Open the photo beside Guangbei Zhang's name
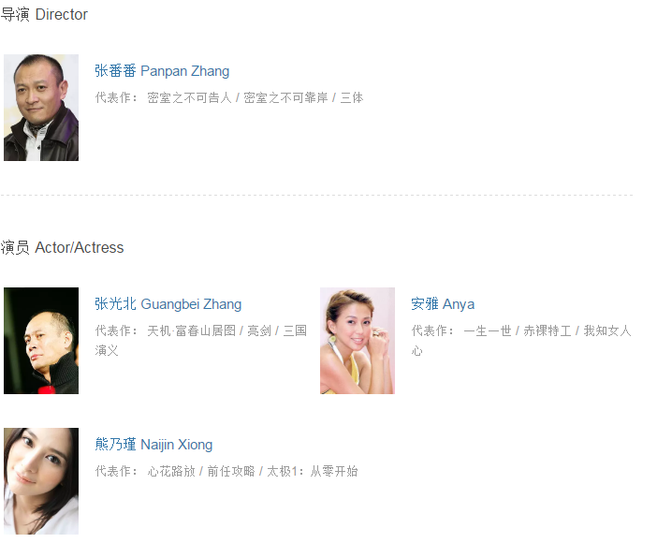Screen dimensions: 657x543 41,341
